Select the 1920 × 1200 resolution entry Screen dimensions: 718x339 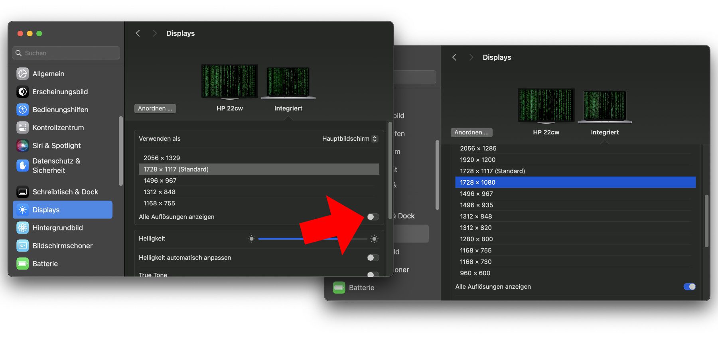pyautogui.click(x=477, y=160)
